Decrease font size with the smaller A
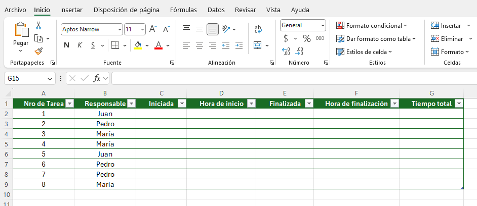477x206 pixels. click(x=167, y=29)
